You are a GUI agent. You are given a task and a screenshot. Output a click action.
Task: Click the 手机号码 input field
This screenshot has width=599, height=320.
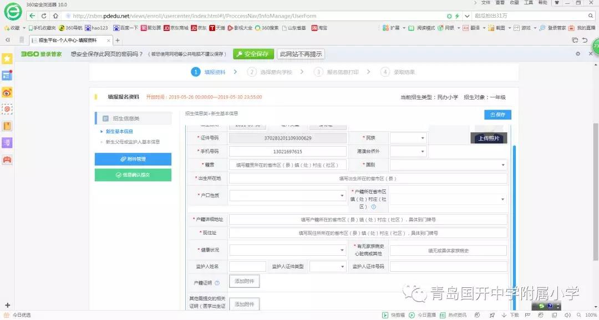287,152
